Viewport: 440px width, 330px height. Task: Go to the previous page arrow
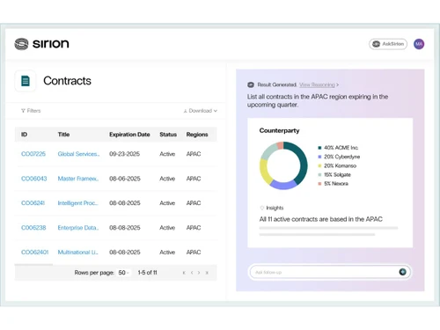click(192, 273)
